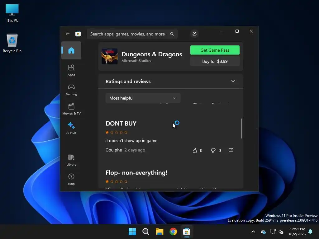Open the user account profile icon
The image size is (319, 239).
194,34
